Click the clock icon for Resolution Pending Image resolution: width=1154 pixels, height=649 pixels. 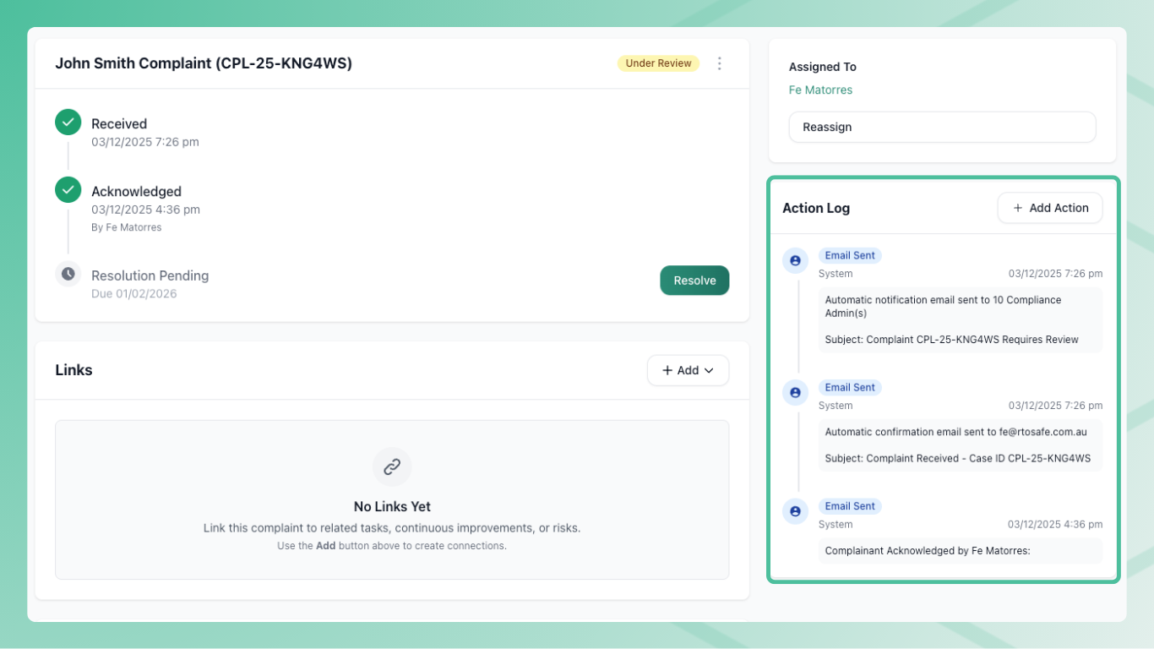[68, 275]
